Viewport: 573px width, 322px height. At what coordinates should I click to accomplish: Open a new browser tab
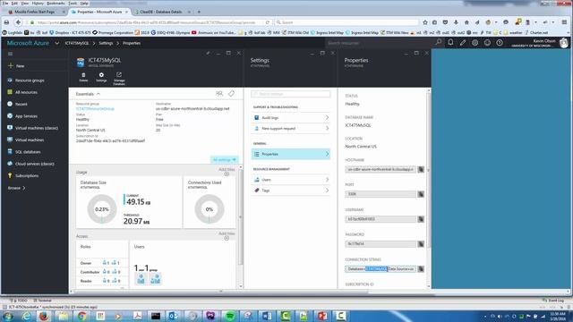pyautogui.click(x=199, y=12)
